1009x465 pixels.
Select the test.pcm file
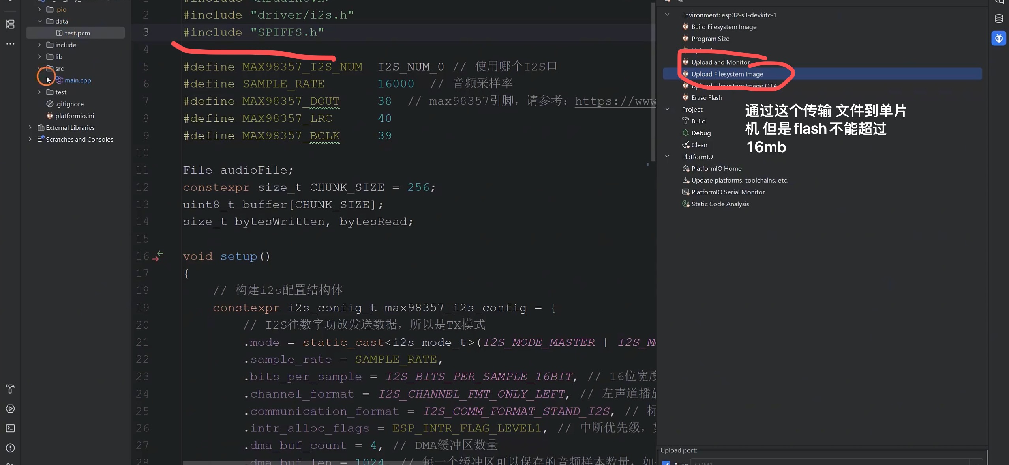(75, 33)
